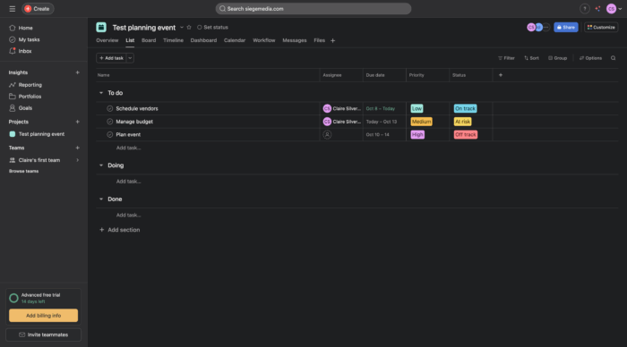Click the High priority tag
Viewport: 627px width, 347px height.
point(417,134)
